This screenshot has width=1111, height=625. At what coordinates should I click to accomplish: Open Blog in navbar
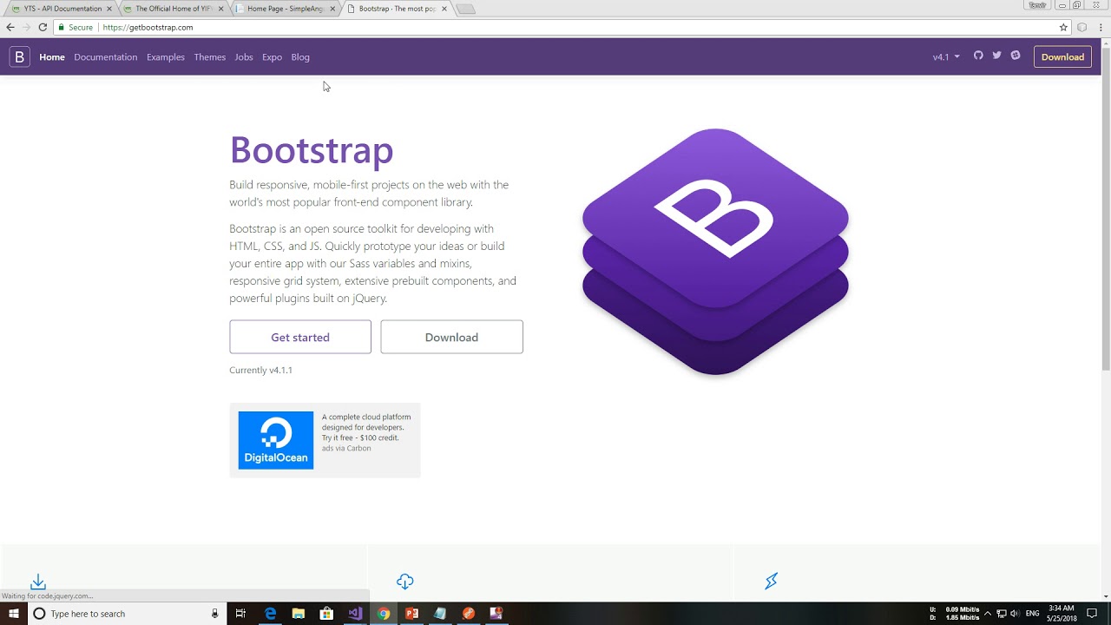click(x=300, y=57)
